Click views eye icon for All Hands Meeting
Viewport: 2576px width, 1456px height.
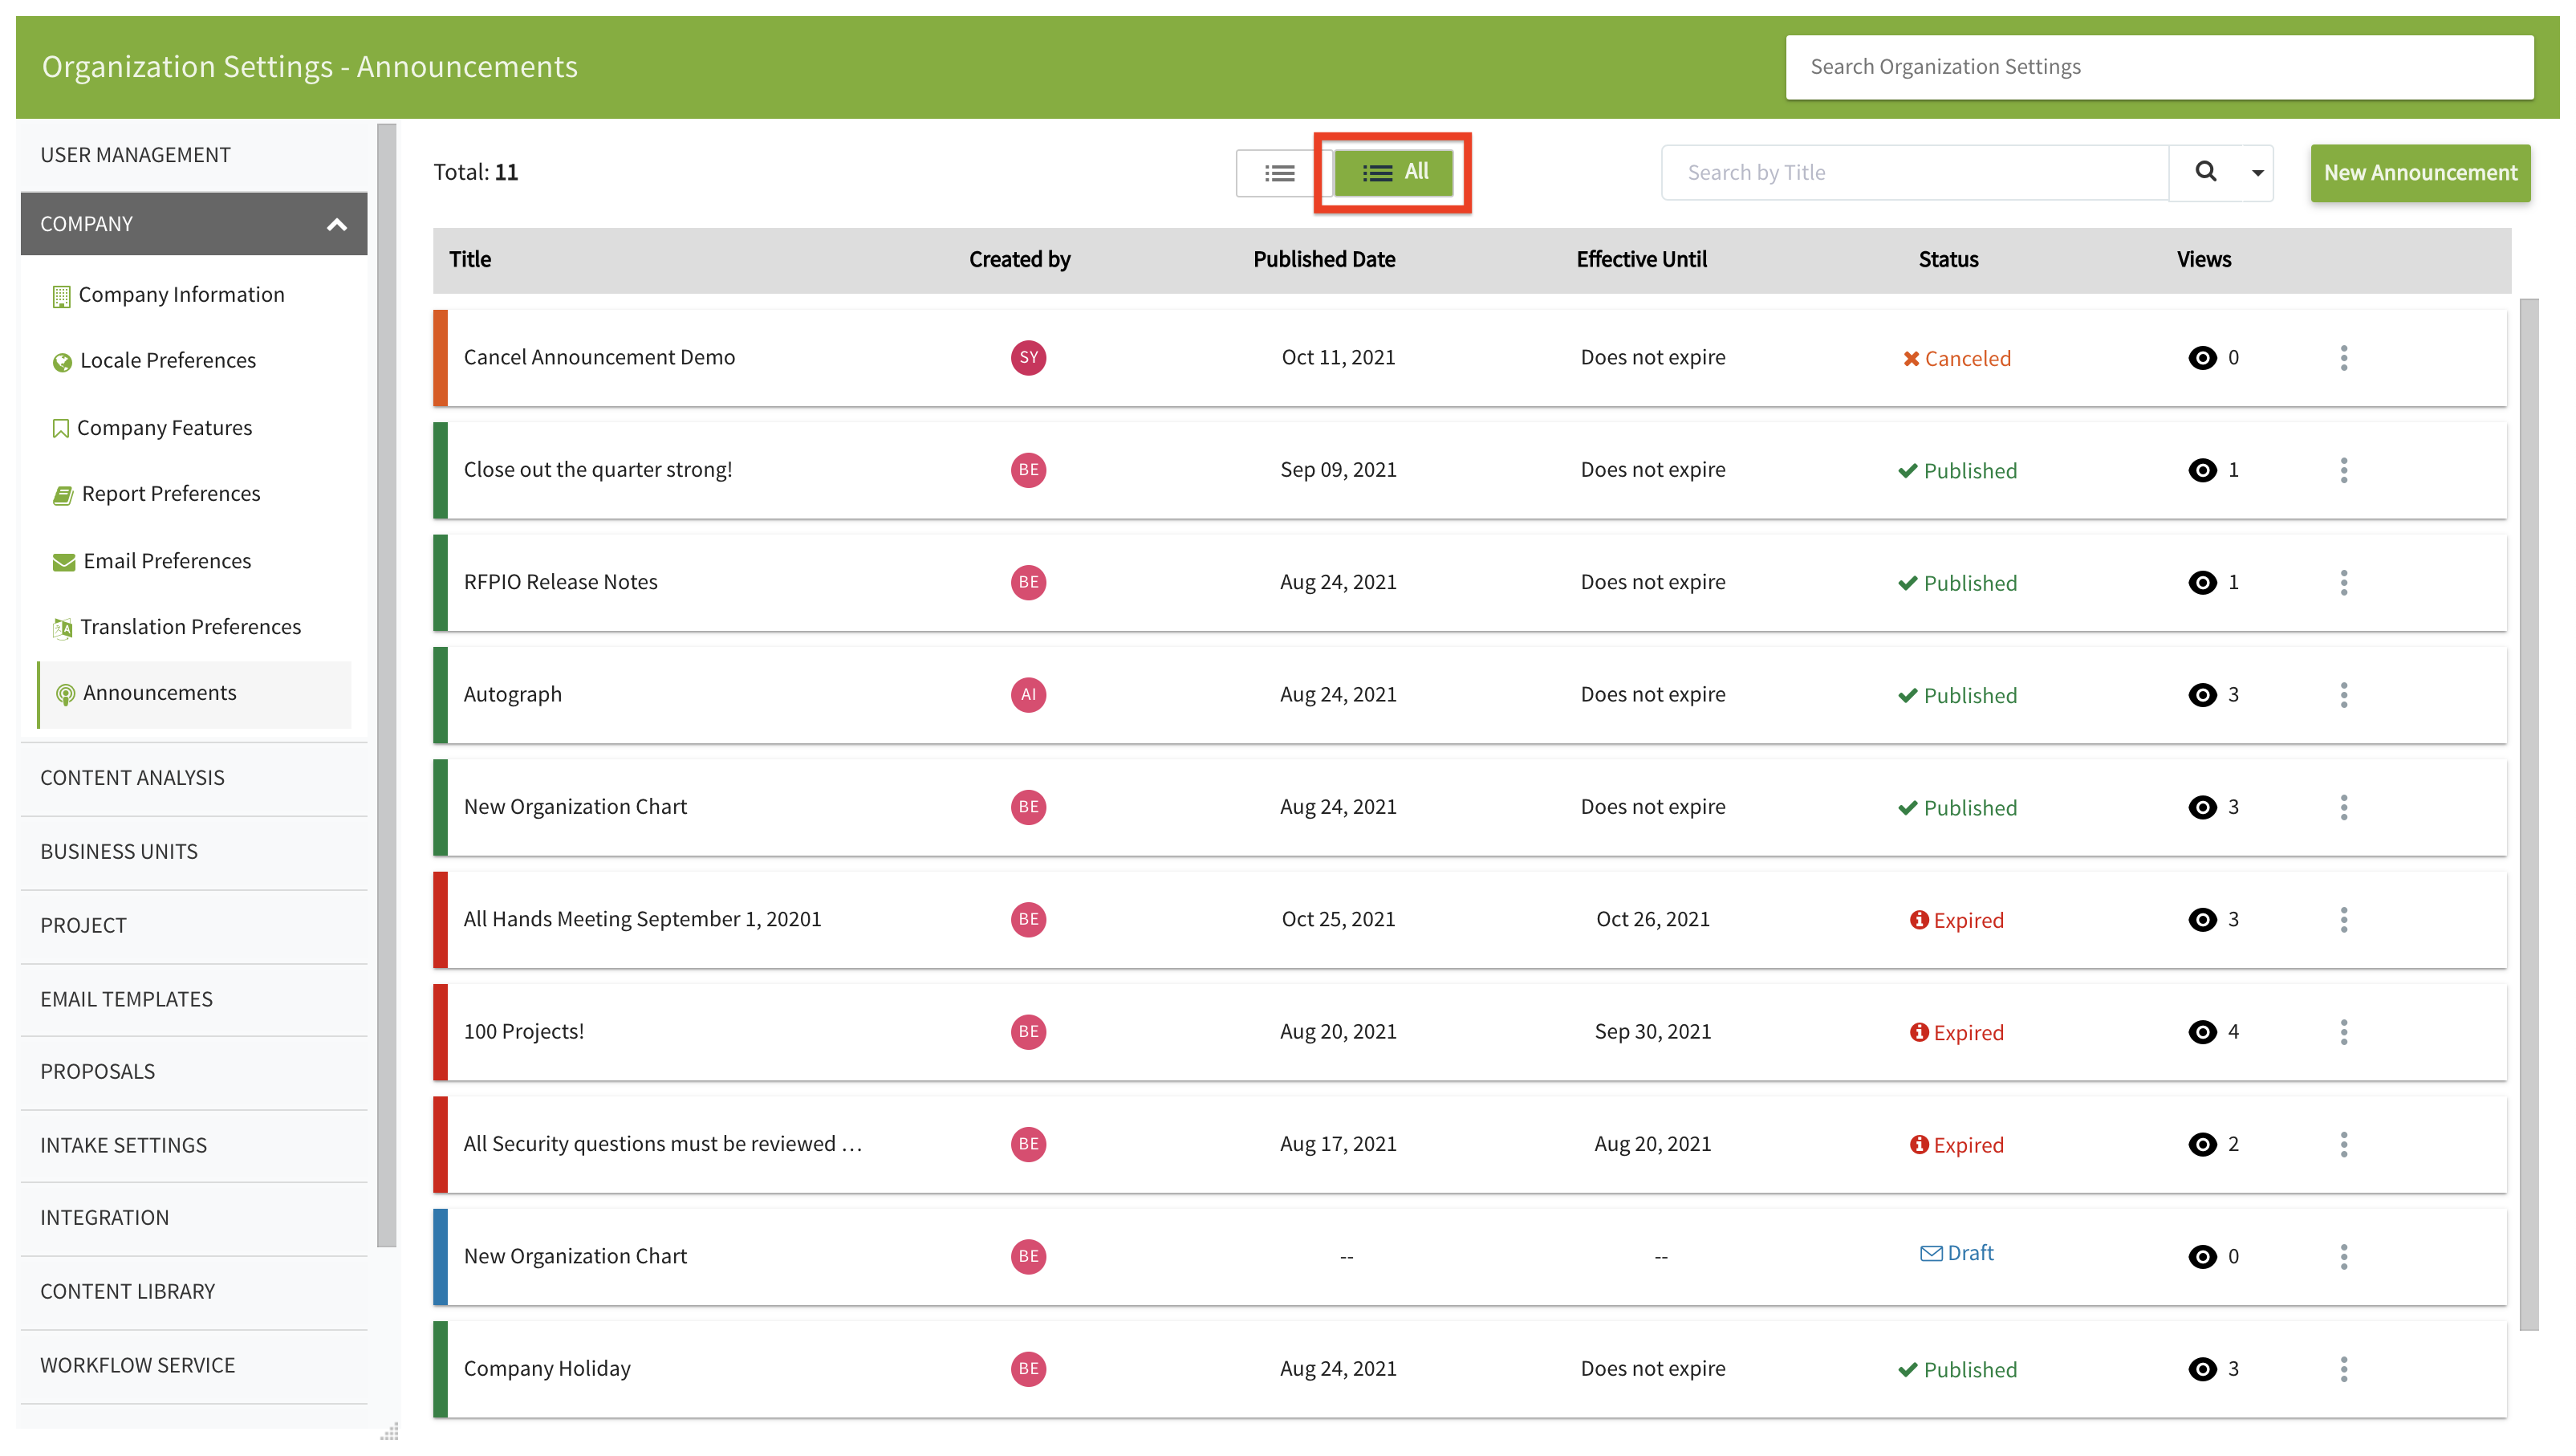click(x=2202, y=919)
